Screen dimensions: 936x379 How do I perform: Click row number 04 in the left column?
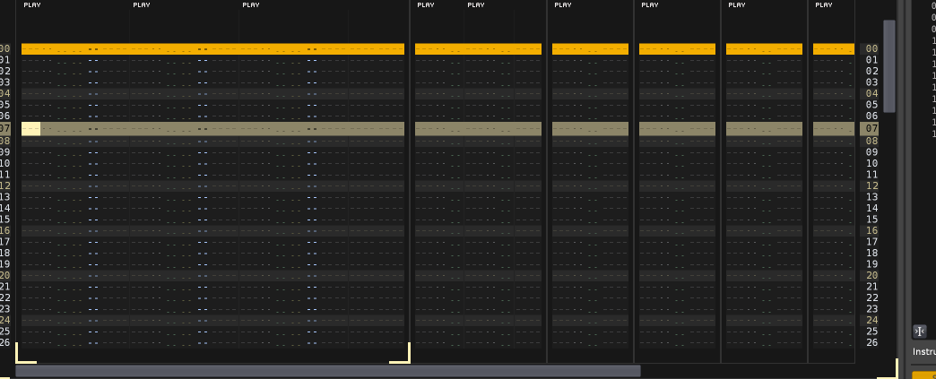click(x=5, y=93)
